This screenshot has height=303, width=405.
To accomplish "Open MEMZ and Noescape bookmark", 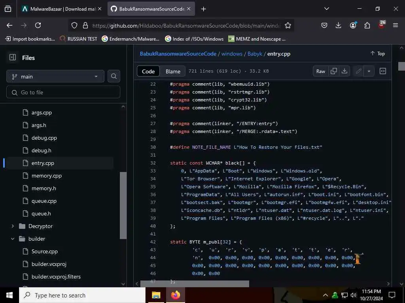I will click(x=257, y=39).
